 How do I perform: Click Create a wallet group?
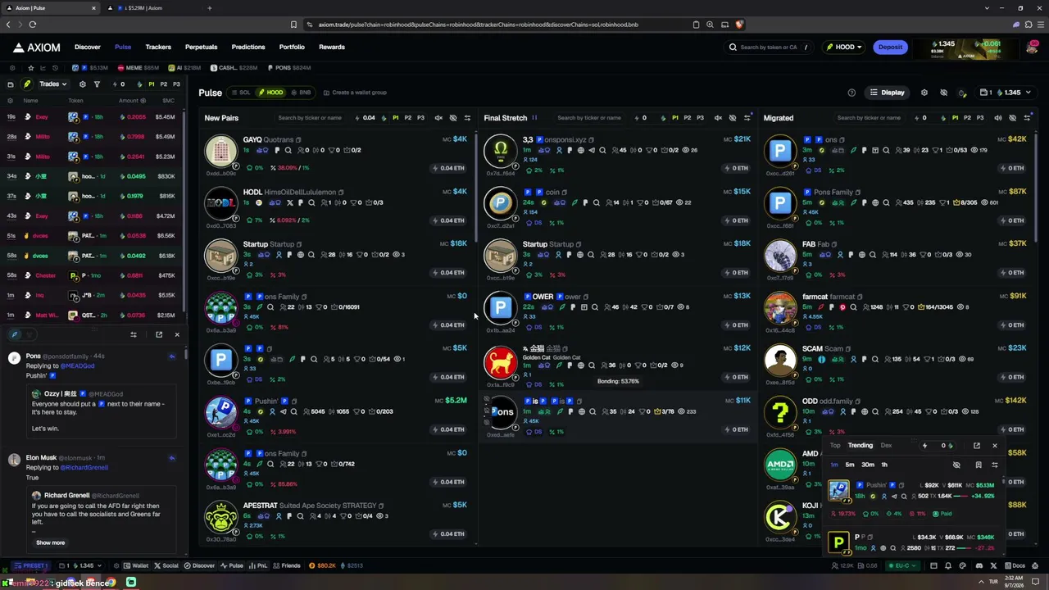click(355, 93)
